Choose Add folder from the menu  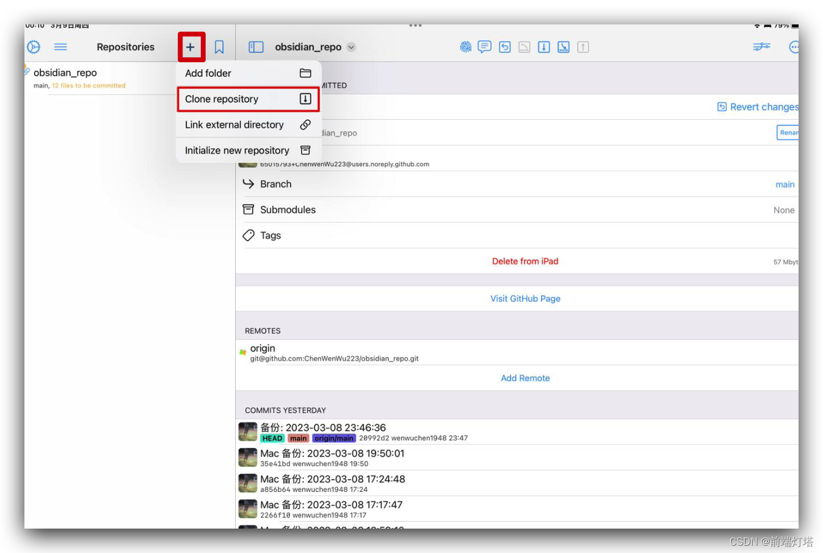[248, 73]
